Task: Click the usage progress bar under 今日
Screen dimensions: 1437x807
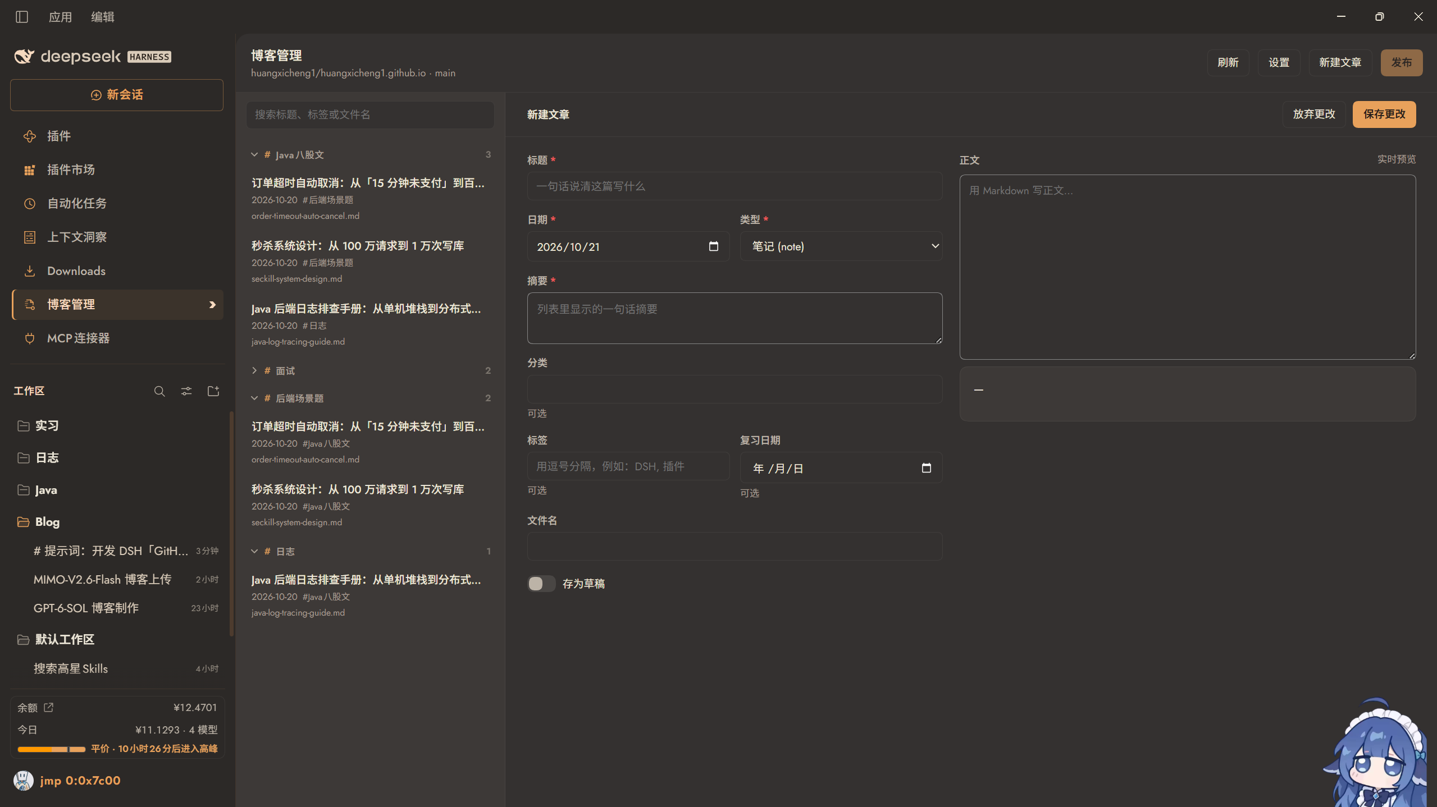Action: coord(51,749)
